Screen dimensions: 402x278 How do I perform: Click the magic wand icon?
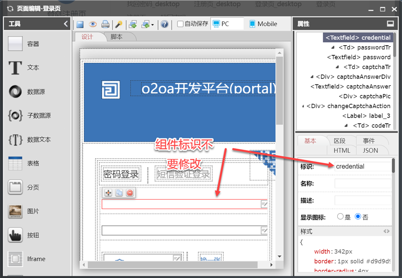119,24
